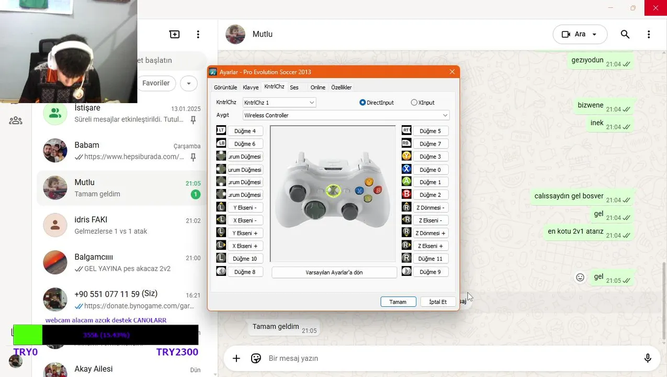667x377 pixels.
Task: Click the pin icon on Babam chat
Action: point(193,157)
